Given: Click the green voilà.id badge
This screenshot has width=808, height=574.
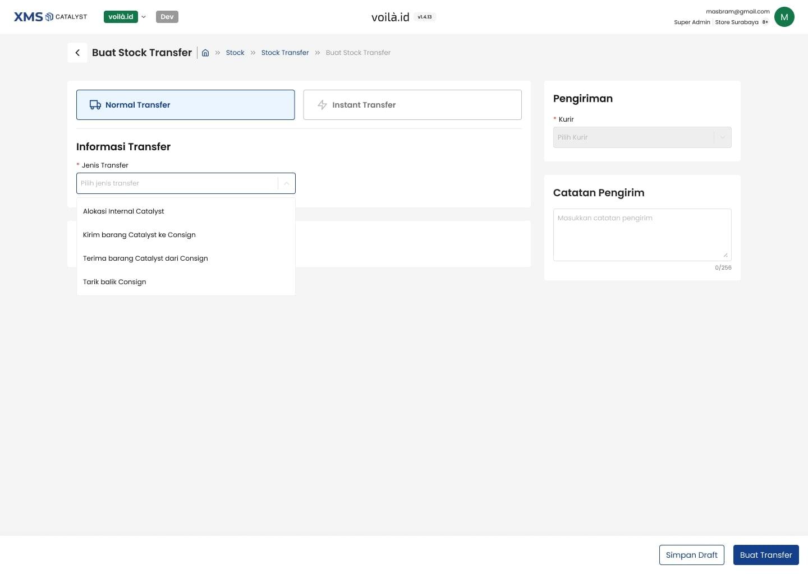Looking at the screenshot, I should (121, 17).
